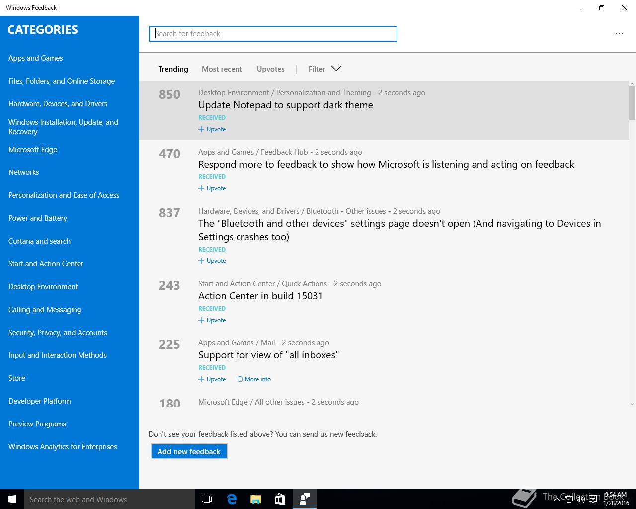Open 'Respond more to feedback' item title
Screen dimensions: 636x509
tap(386, 164)
